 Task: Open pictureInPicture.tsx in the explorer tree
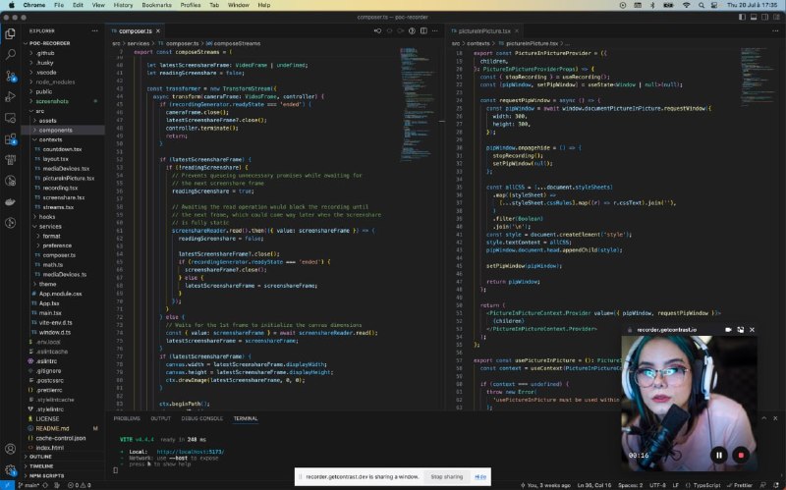[69, 179]
